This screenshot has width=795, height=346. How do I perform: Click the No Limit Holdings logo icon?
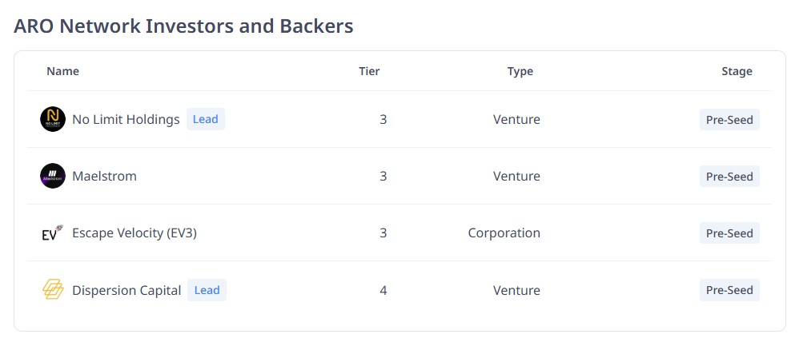pos(53,120)
